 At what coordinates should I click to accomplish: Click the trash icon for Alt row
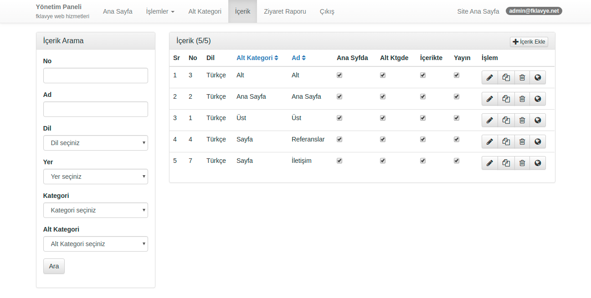point(522,77)
